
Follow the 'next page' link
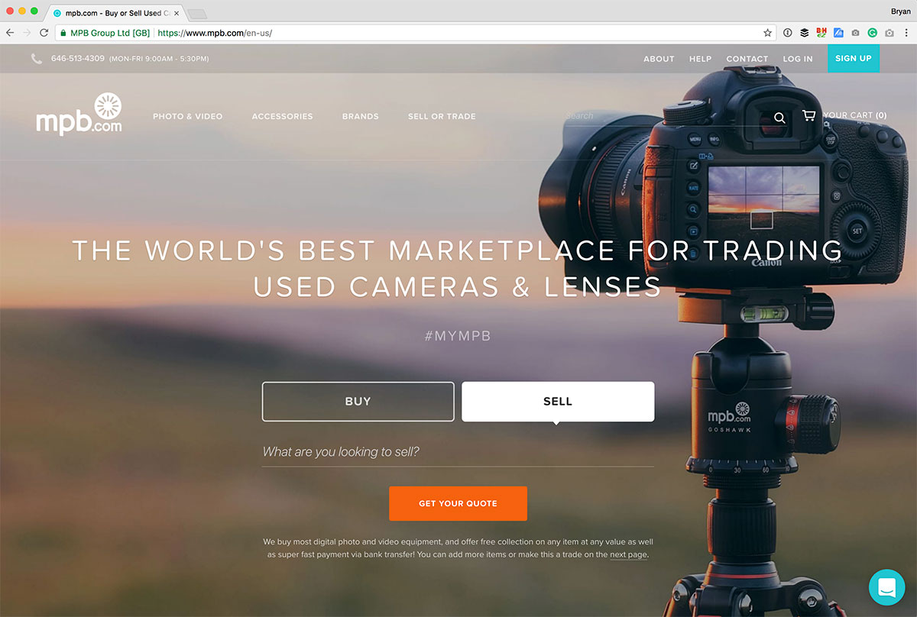point(628,555)
